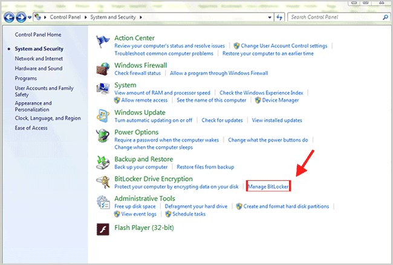393x265 pixels.
Task: Troubleshoot common computer problems
Action: [164, 53]
